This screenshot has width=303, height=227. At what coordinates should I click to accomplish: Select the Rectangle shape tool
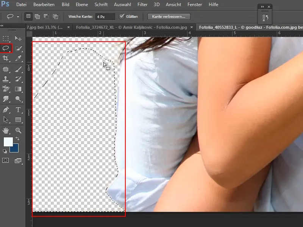[18, 120]
